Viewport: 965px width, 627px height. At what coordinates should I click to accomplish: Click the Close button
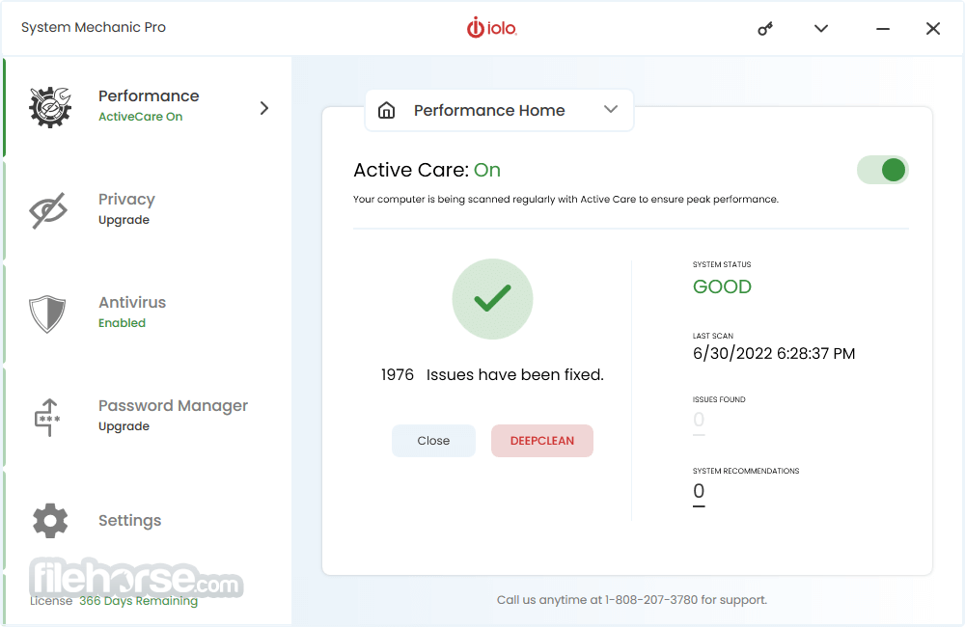coord(434,441)
